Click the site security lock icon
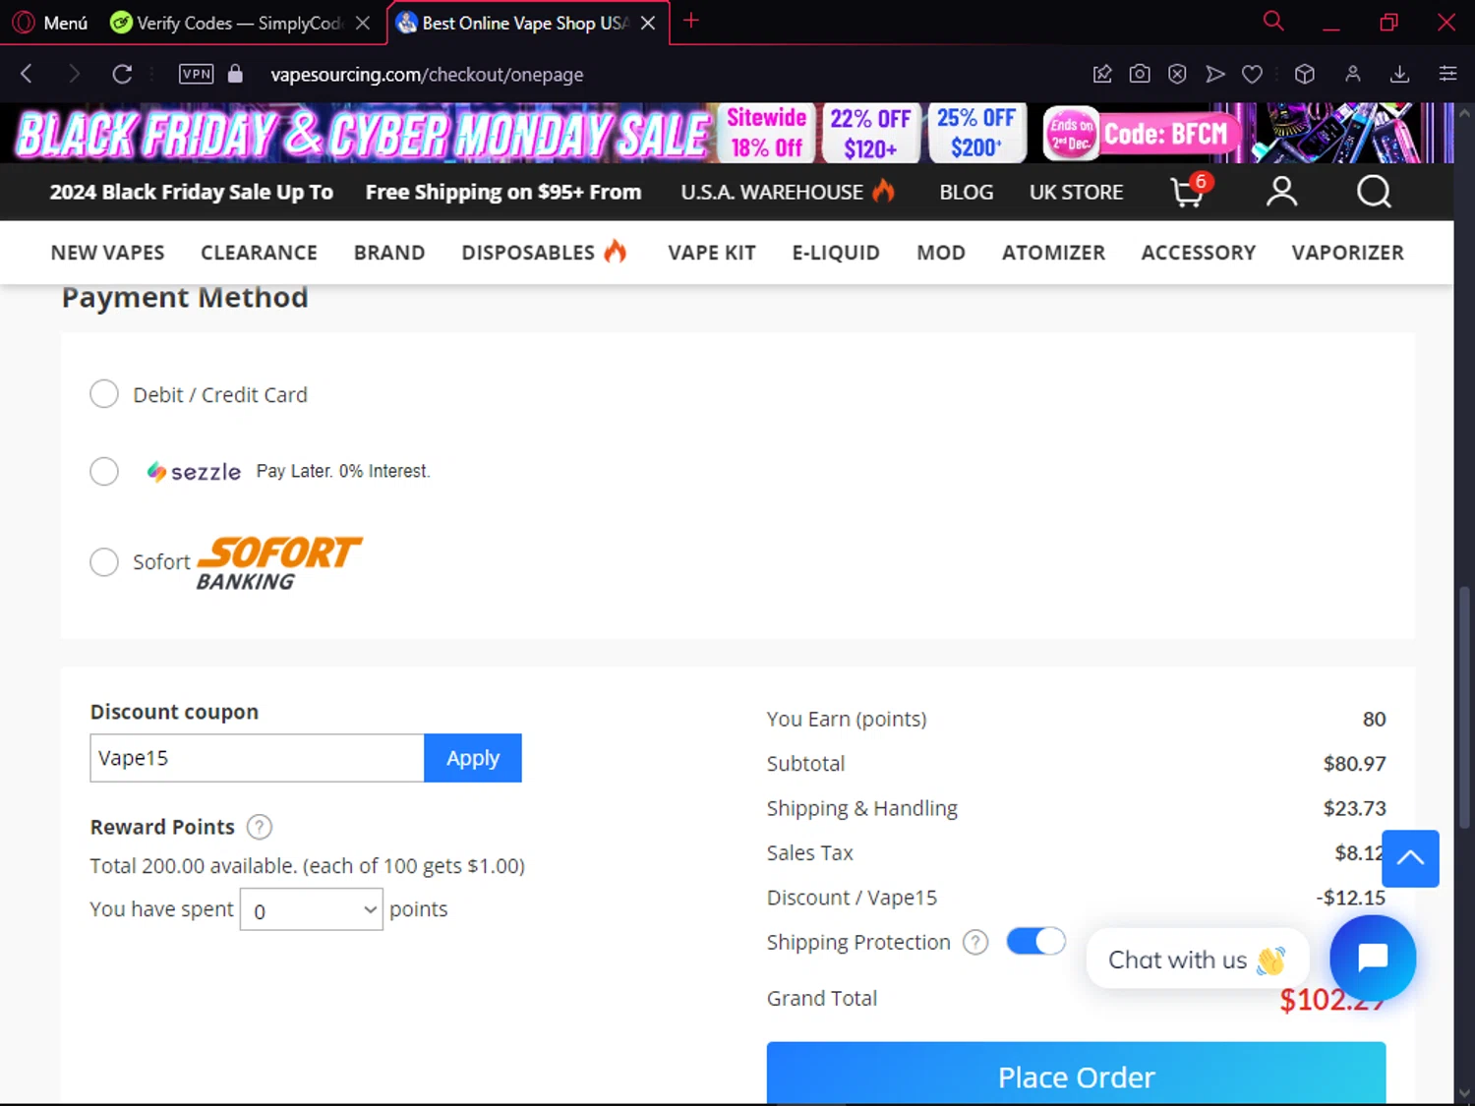This screenshot has width=1475, height=1106. point(235,74)
